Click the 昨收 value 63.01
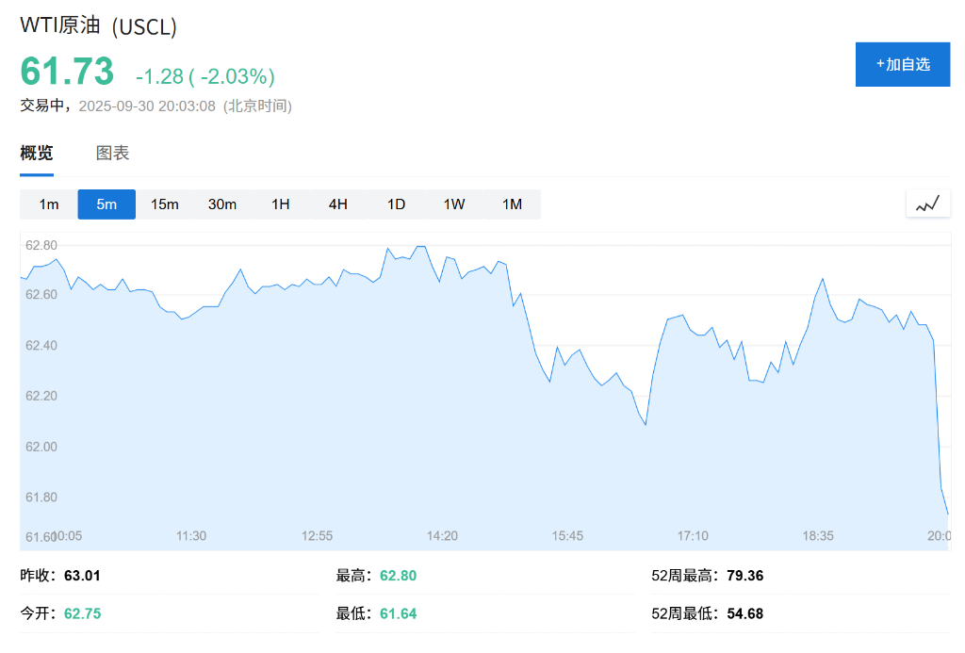Screen dimensions: 965x653 (x=82, y=576)
